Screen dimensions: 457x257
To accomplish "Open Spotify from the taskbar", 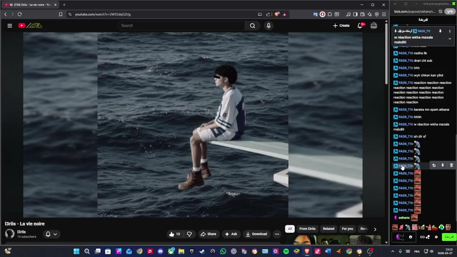I will click(286, 251).
